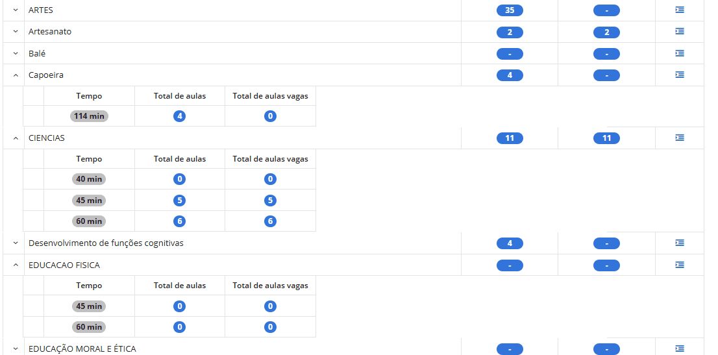Image resolution: width=718 pixels, height=355 pixels.
Task: Open the list icon in Capoeira row
Action: tap(680, 75)
